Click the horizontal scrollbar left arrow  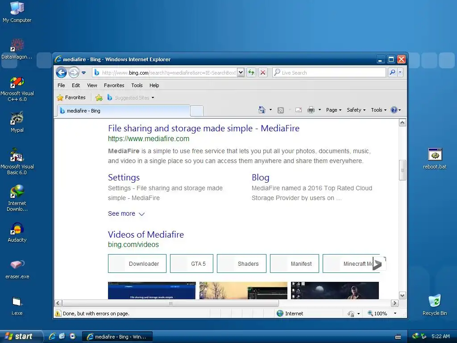tap(58, 303)
